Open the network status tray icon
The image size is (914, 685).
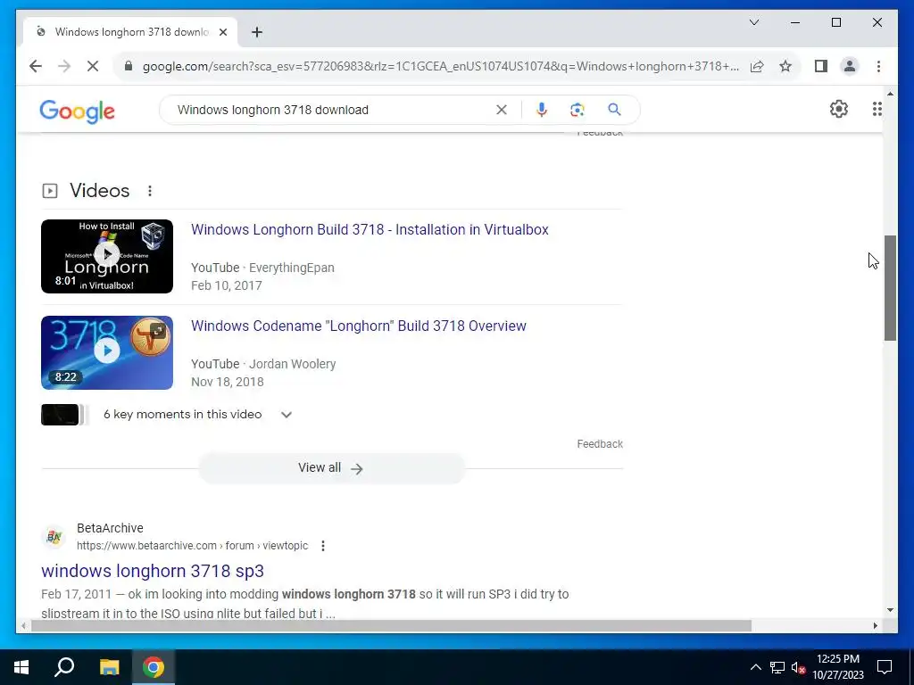point(777,667)
